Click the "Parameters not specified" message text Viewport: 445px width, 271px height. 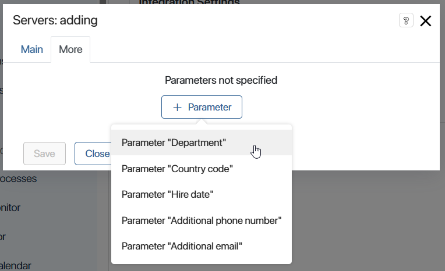(221, 80)
